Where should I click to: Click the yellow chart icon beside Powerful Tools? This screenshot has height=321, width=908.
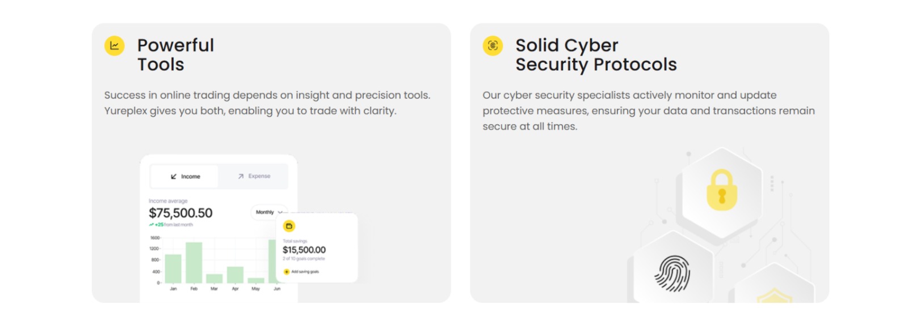[114, 46]
